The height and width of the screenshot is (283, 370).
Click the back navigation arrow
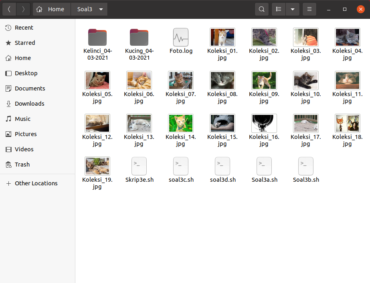tap(9, 9)
